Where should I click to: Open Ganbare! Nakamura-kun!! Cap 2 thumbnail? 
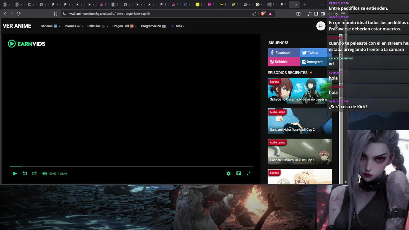click(x=300, y=121)
